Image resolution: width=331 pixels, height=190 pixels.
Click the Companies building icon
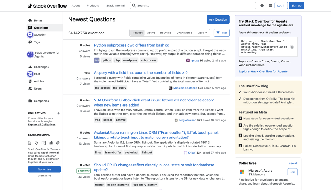(x=30, y=101)
